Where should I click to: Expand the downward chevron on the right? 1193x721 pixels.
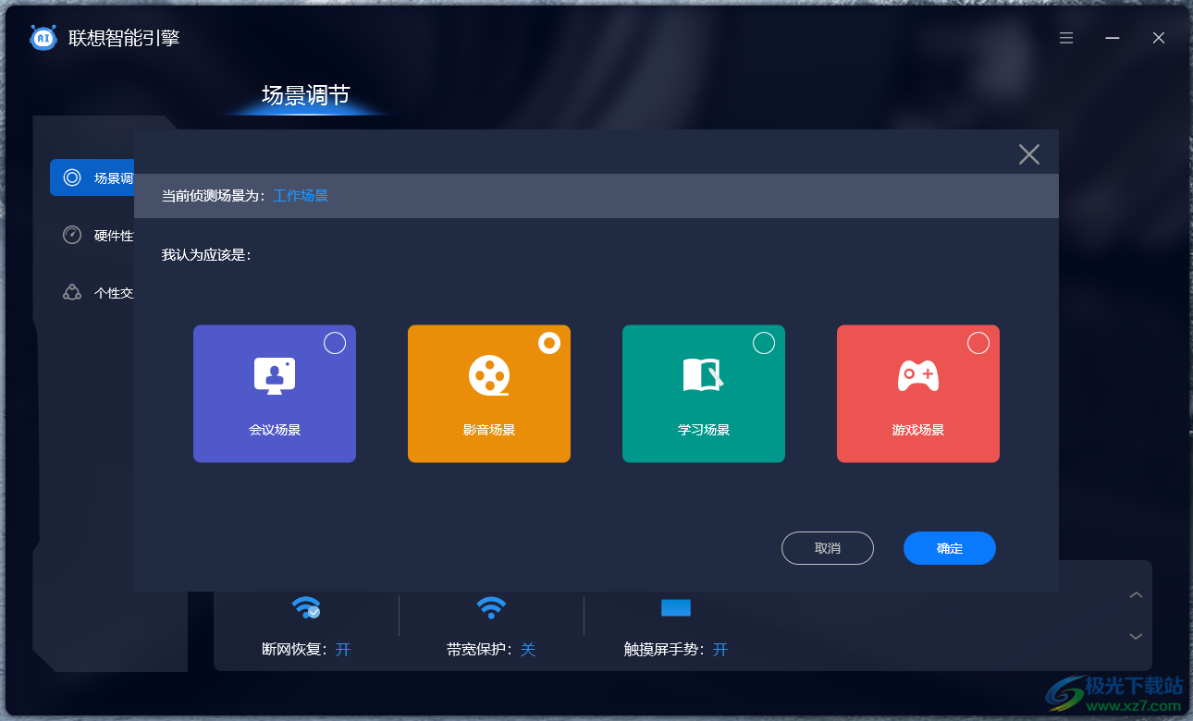pos(1136,636)
